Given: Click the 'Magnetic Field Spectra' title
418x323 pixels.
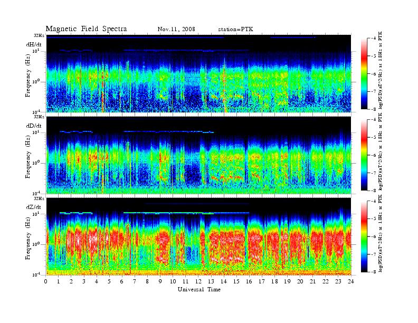Looking at the screenshot, I should pyautogui.click(x=86, y=29).
